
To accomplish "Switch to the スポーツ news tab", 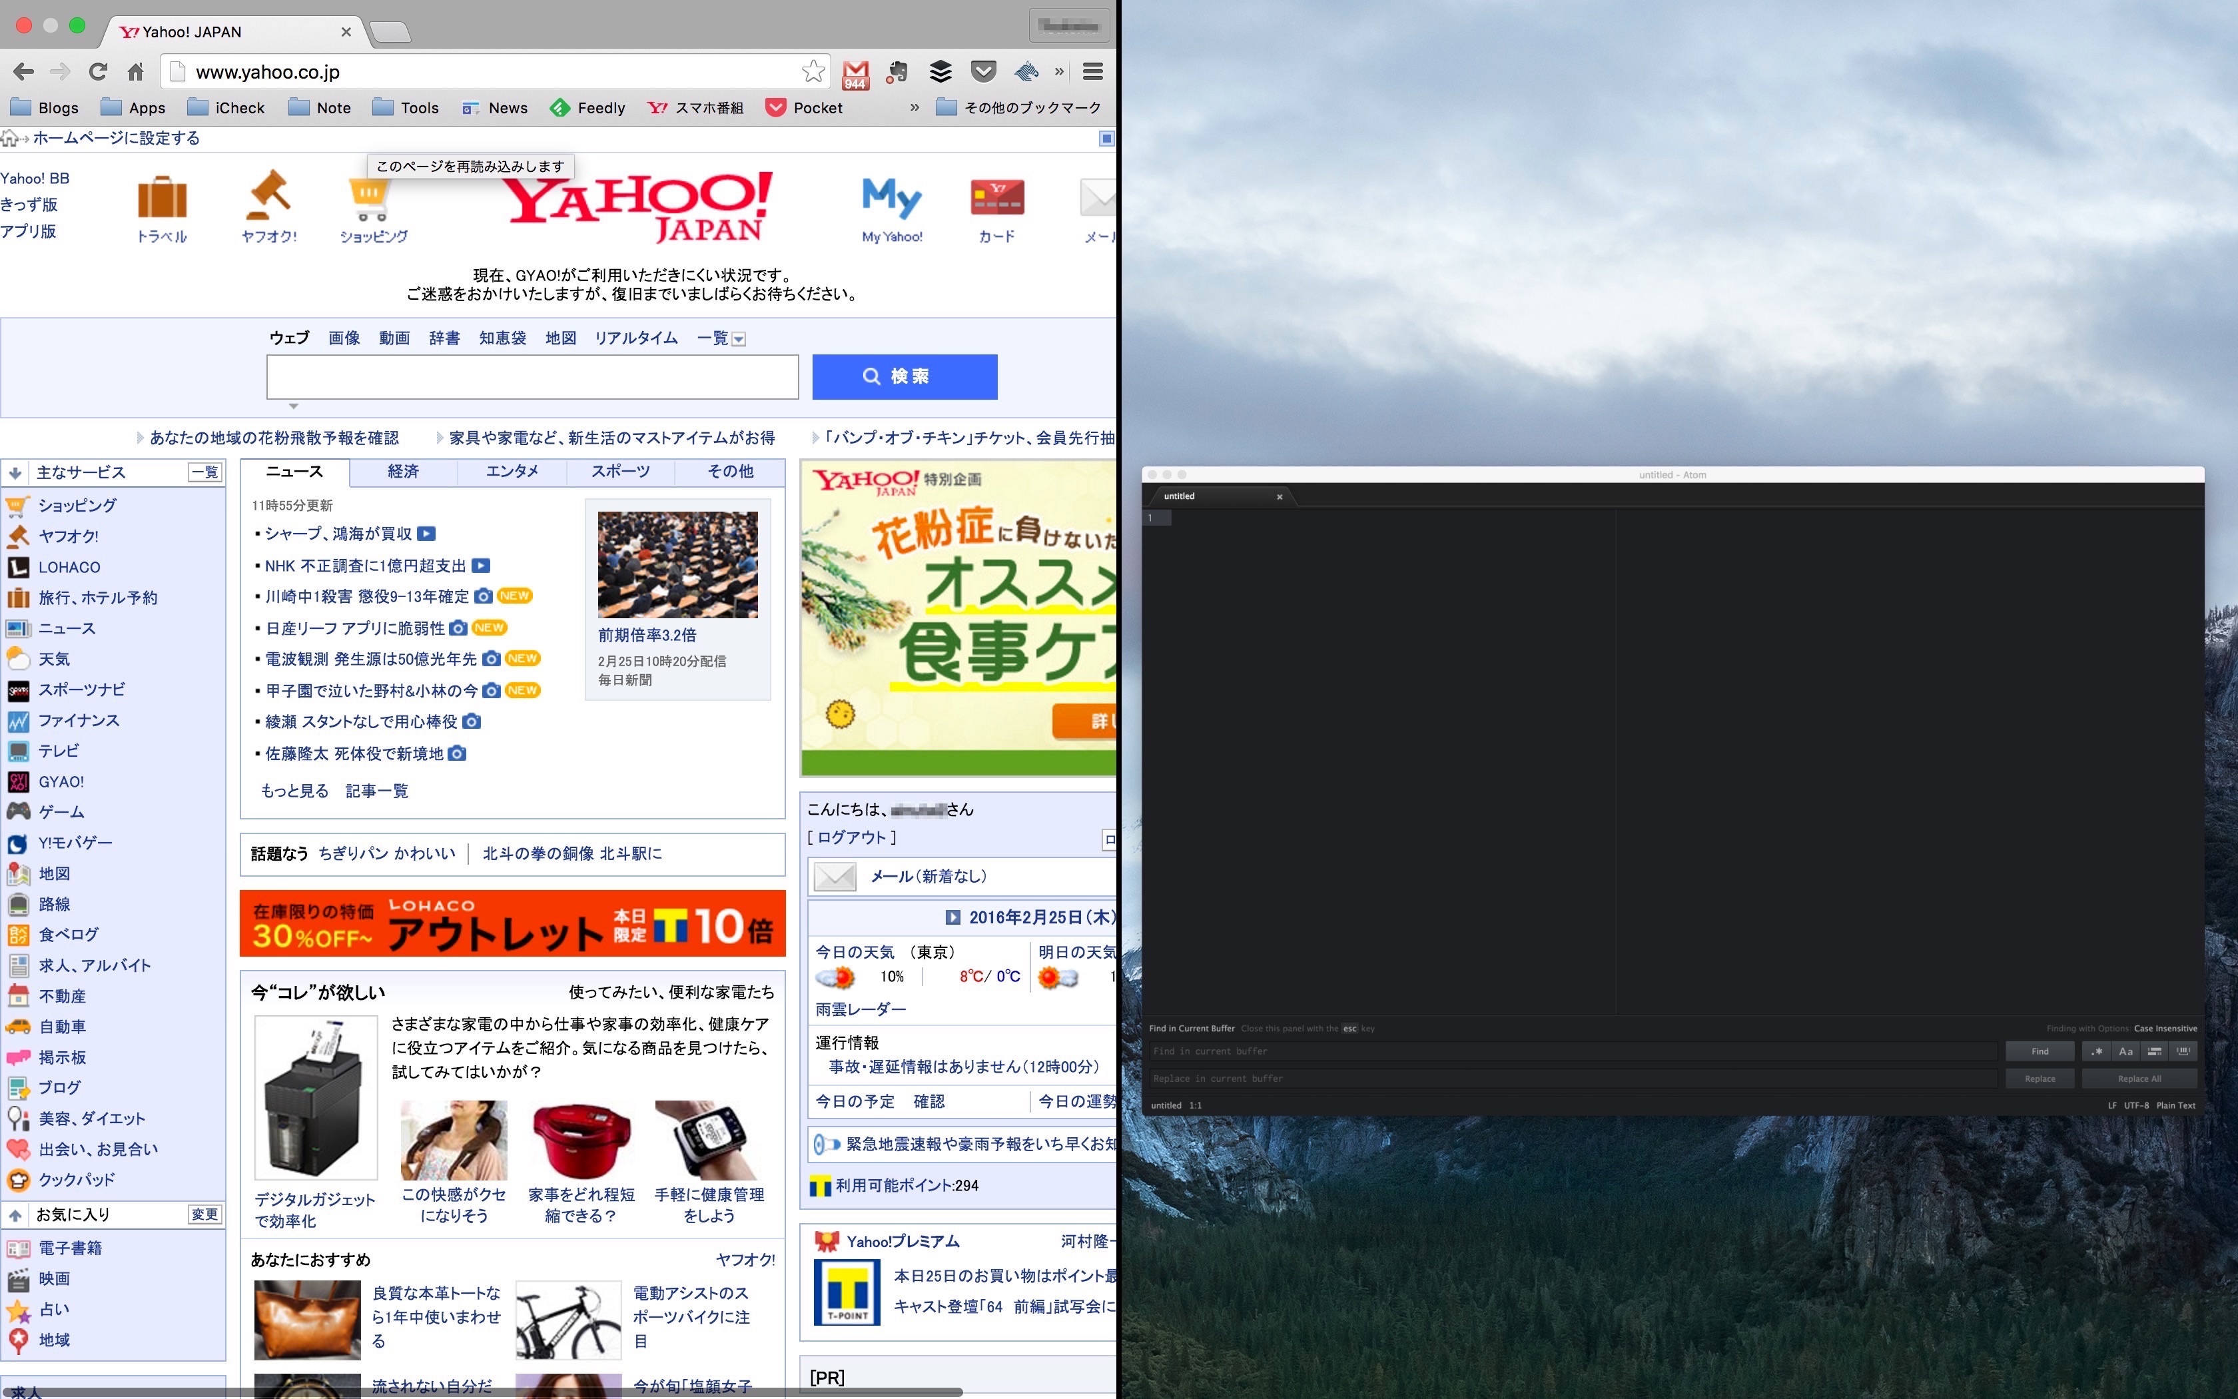I will [621, 472].
